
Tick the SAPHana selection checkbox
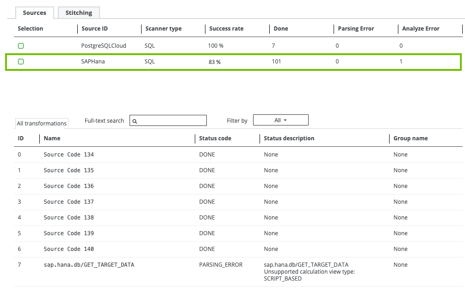click(x=21, y=62)
